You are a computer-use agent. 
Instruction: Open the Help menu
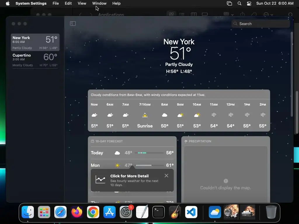click(116, 3)
